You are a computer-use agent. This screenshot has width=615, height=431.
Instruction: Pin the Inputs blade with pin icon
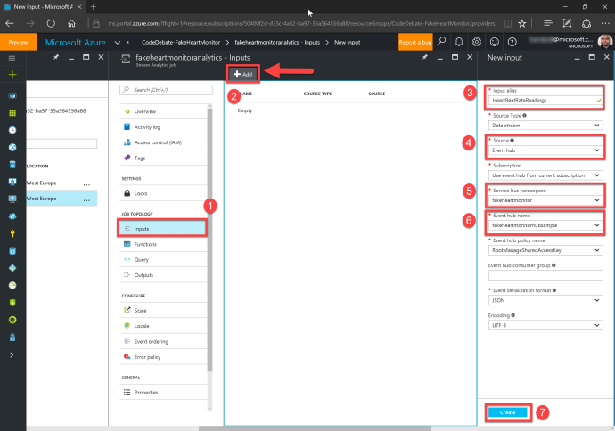pos(424,57)
